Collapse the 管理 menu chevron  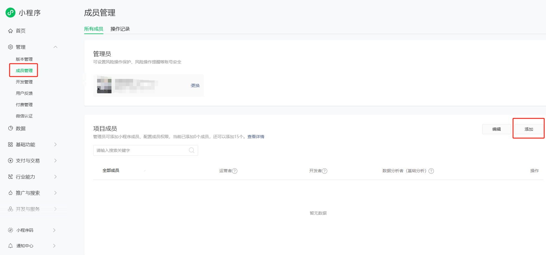(x=55, y=47)
